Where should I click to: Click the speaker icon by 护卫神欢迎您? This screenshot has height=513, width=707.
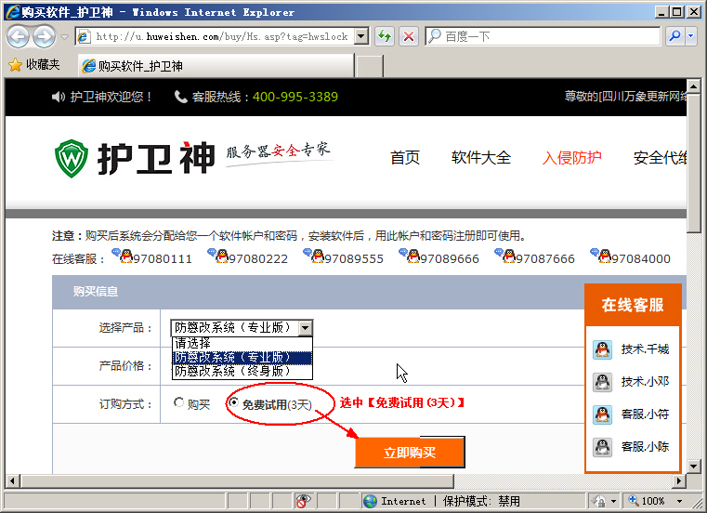(59, 97)
